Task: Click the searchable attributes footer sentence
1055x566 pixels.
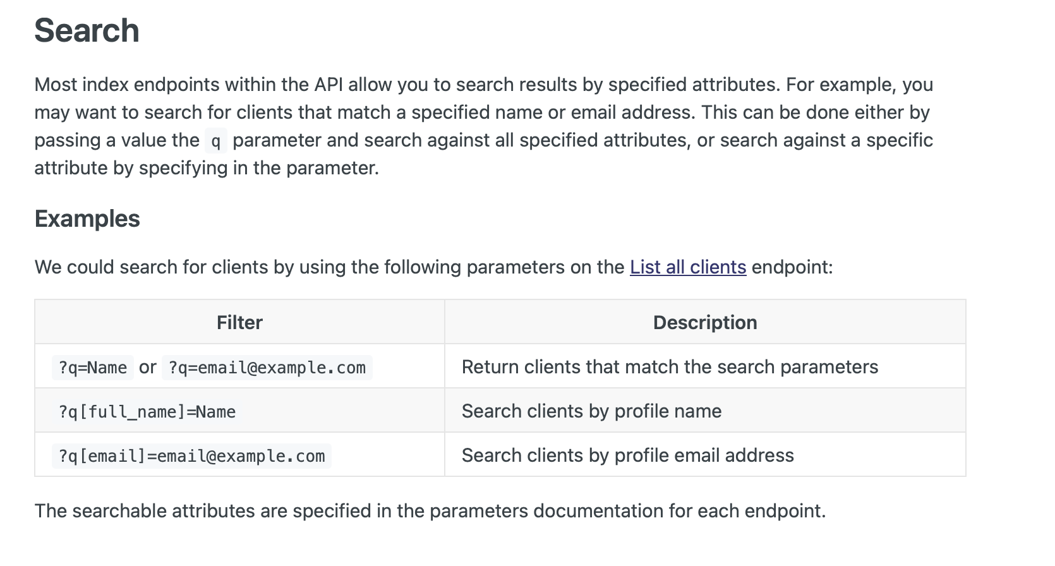Action: (x=430, y=511)
